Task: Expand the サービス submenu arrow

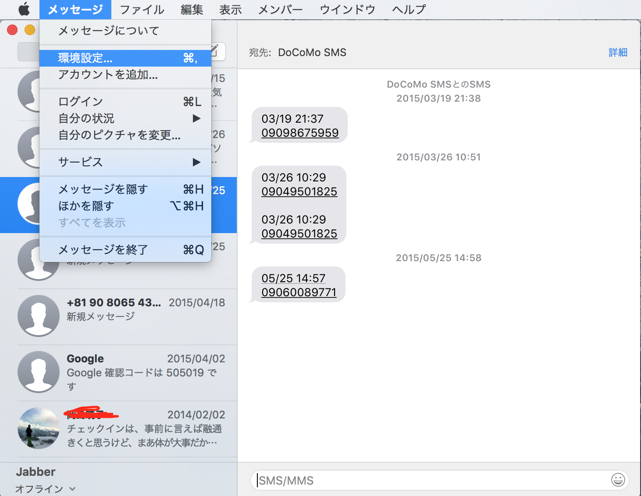Action: [x=196, y=162]
